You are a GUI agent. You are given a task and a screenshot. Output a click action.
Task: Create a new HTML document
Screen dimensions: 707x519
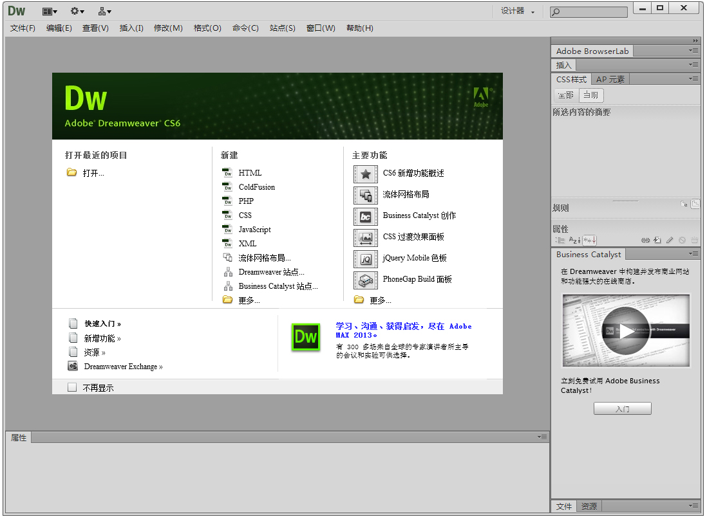[x=250, y=173]
